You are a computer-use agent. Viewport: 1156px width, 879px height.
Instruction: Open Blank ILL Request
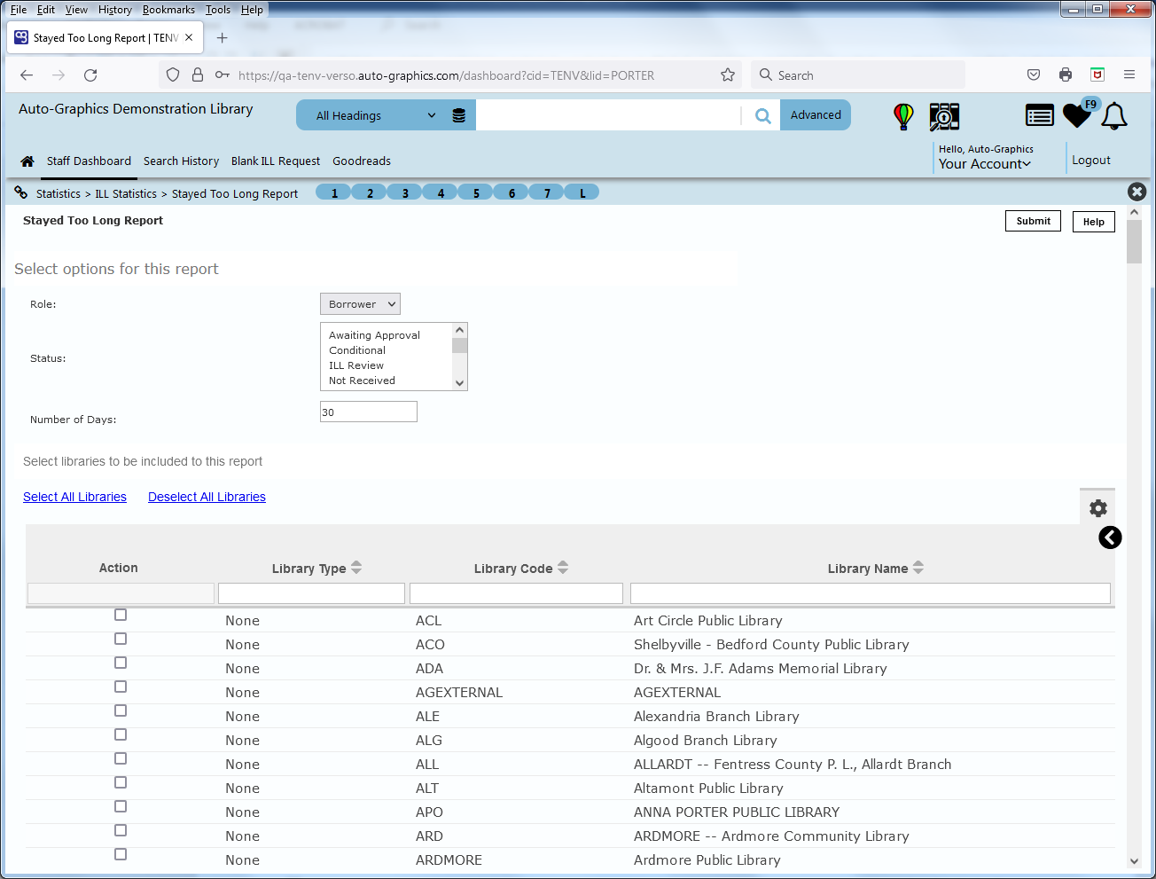click(276, 161)
